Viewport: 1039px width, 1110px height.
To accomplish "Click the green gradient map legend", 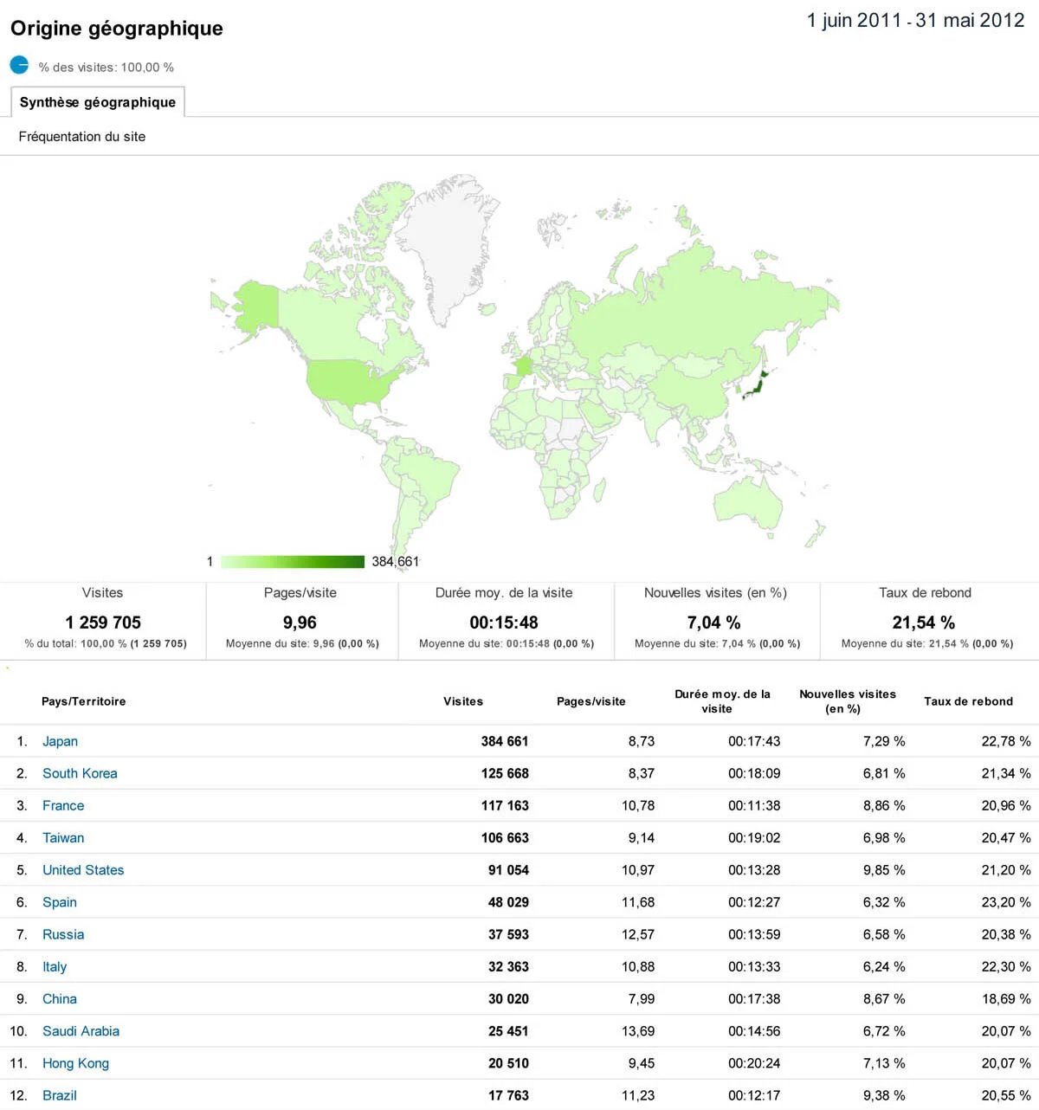I will (292, 561).
